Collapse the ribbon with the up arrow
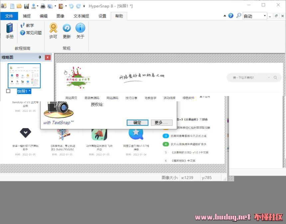This screenshot has width=286, height=224. point(225,16)
